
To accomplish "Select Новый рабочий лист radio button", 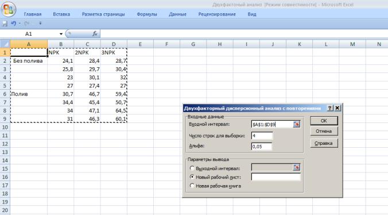I will [192, 177].
